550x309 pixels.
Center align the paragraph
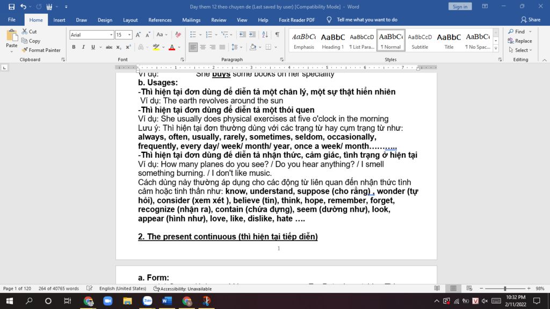(x=202, y=47)
